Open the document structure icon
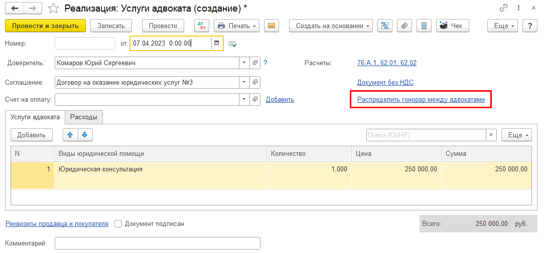This screenshot has height=253, width=545. tap(385, 26)
